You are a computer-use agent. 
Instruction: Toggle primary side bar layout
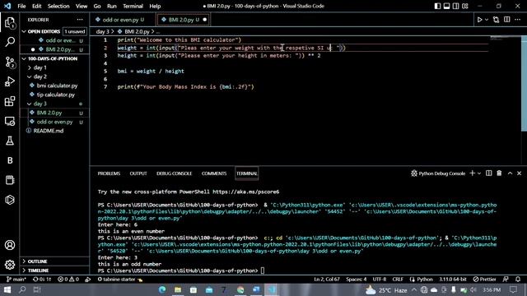(x=437, y=6)
